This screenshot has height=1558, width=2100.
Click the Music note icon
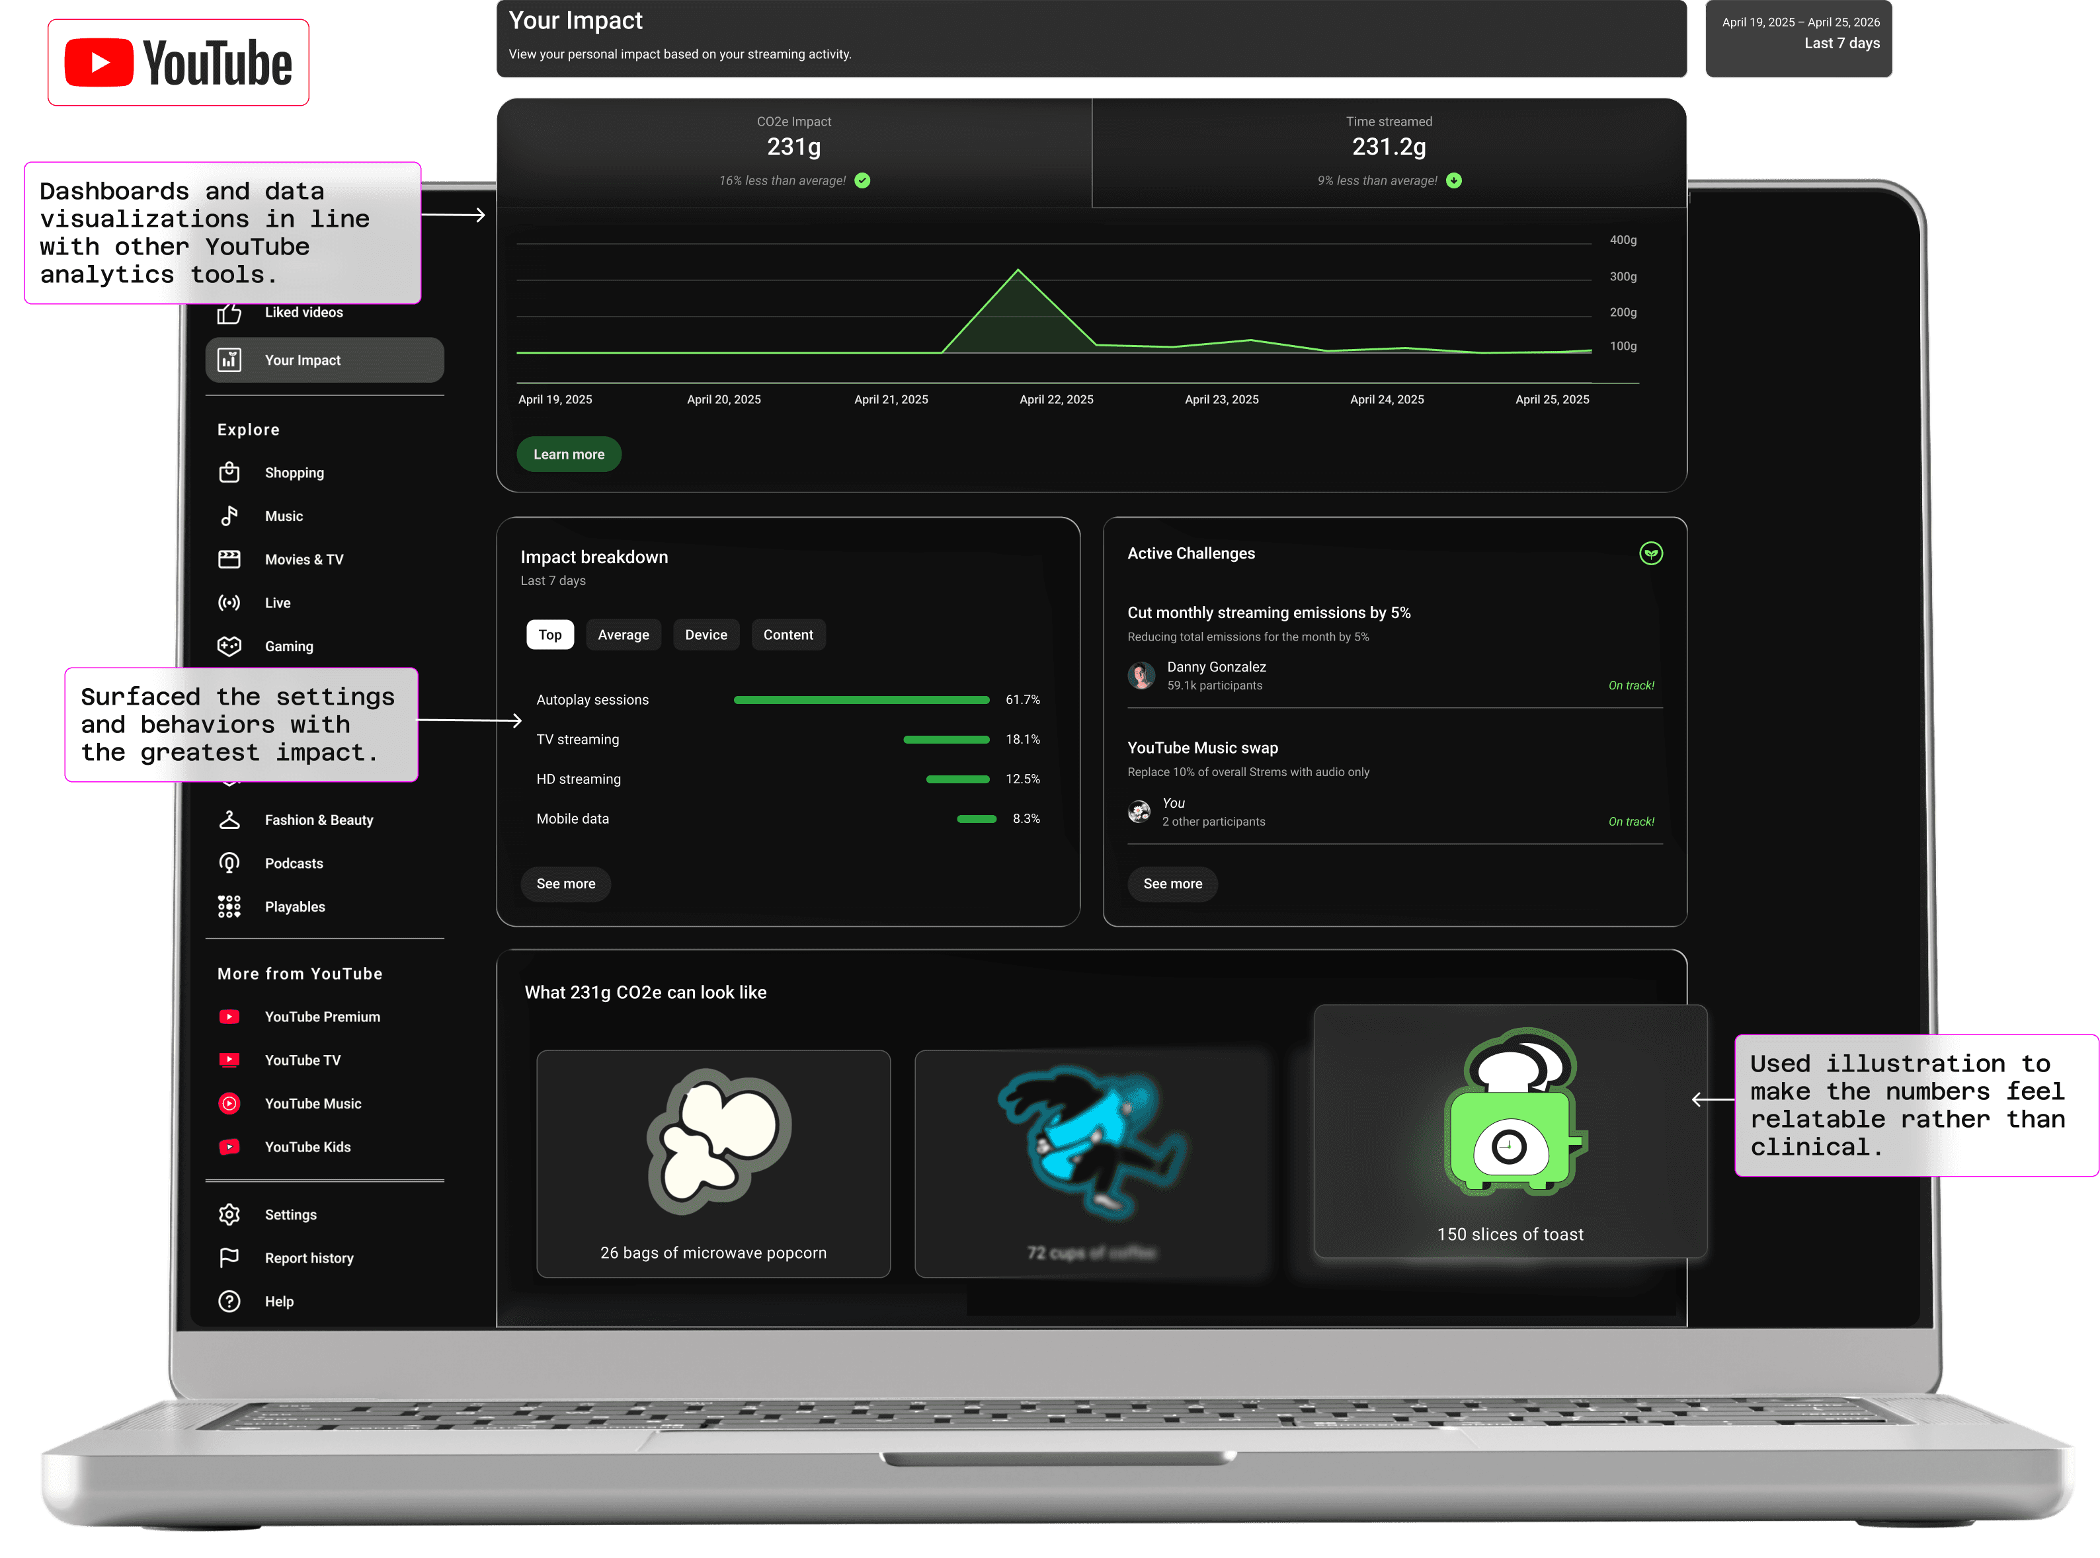click(229, 516)
